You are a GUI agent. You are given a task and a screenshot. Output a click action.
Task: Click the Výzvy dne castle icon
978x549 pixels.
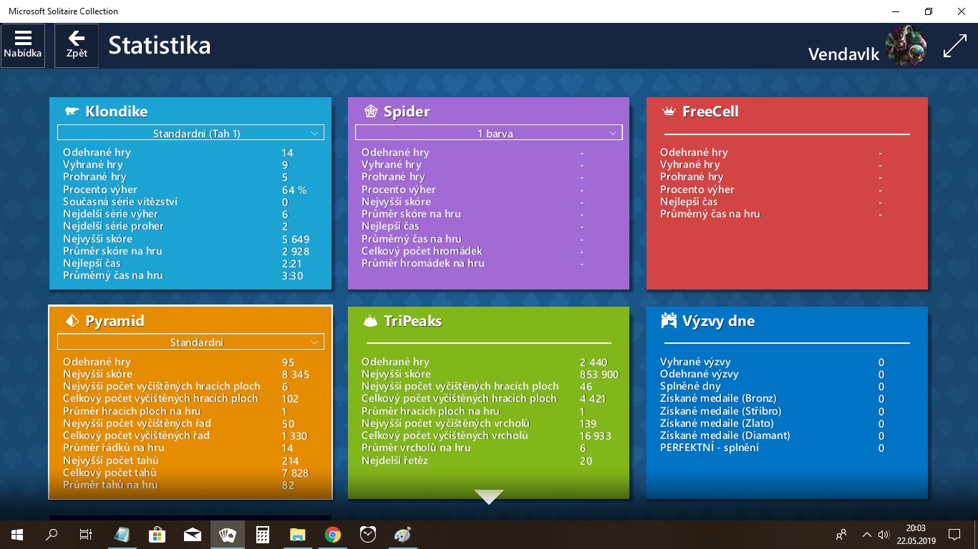tap(669, 321)
